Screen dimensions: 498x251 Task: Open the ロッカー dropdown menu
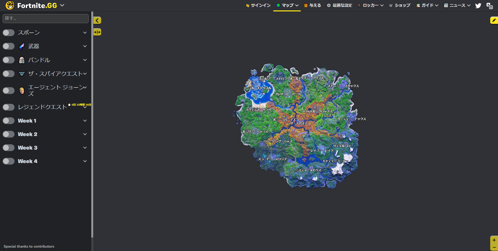point(371,5)
